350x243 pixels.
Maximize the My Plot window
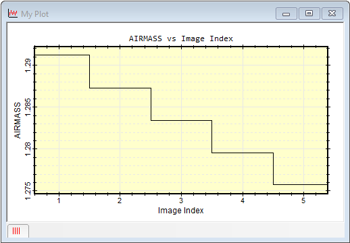(x=309, y=13)
